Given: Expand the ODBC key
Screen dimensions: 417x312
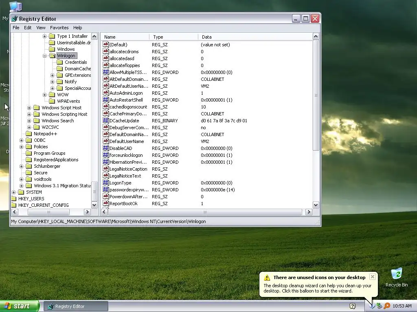Looking at the screenshot, I should [x=22, y=140].
